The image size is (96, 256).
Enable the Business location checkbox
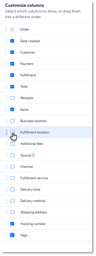[x=12, y=121]
